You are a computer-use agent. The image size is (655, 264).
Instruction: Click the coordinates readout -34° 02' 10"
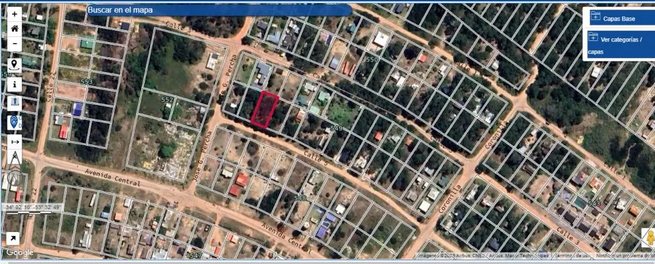point(33,207)
